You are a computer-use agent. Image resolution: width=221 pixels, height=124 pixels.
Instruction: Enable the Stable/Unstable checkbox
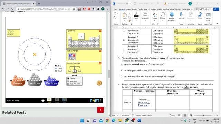(68, 84)
